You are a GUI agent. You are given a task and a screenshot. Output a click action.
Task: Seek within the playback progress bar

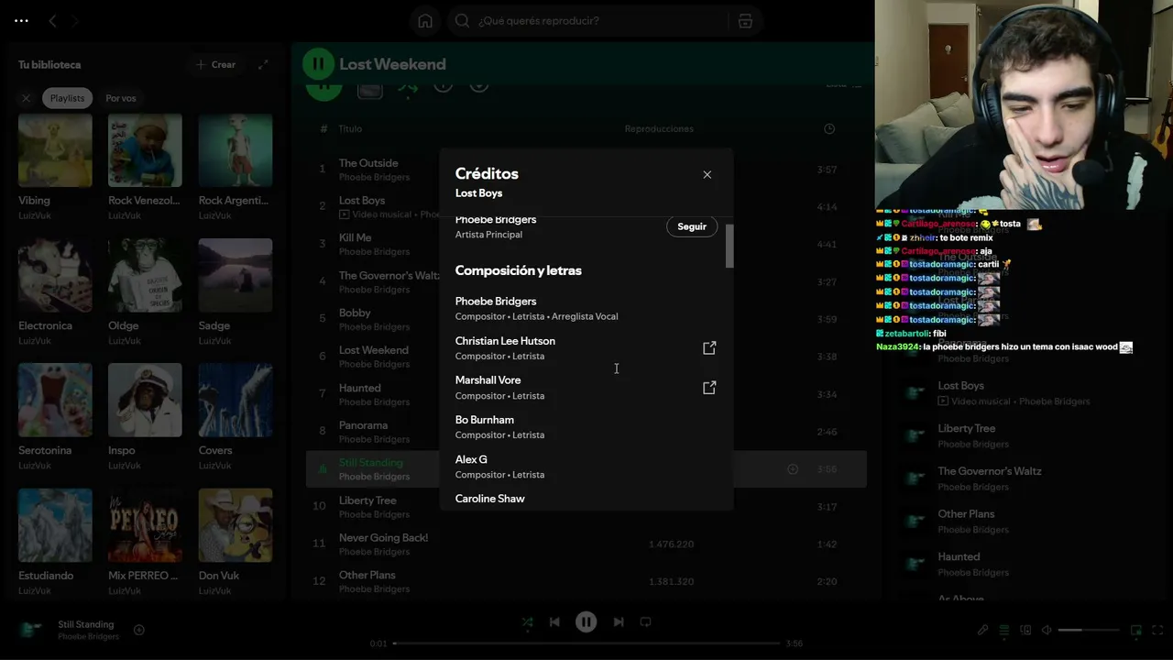tap(586, 643)
